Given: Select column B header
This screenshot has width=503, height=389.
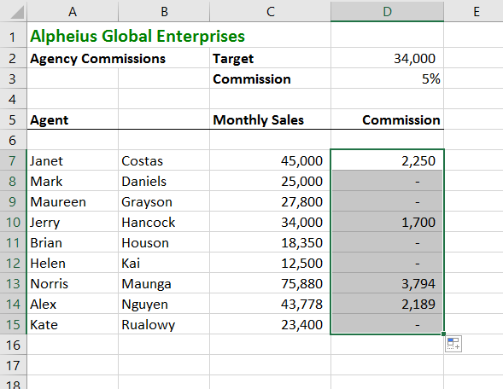Looking at the screenshot, I should point(164,11).
